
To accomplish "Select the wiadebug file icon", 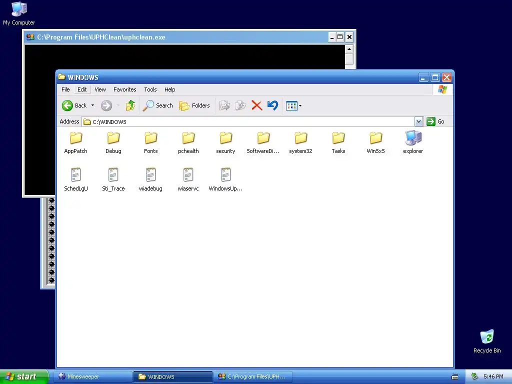I will click(x=150, y=174).
